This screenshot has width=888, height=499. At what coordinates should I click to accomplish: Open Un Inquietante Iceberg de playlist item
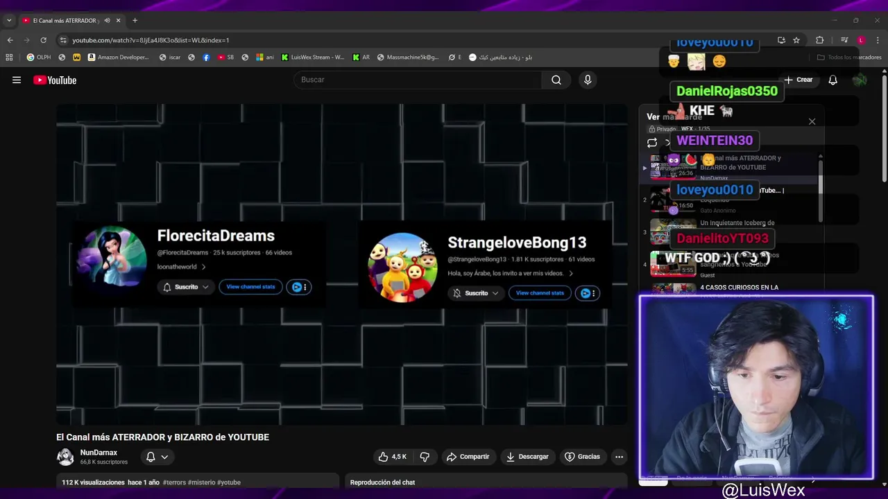(737, 223)
